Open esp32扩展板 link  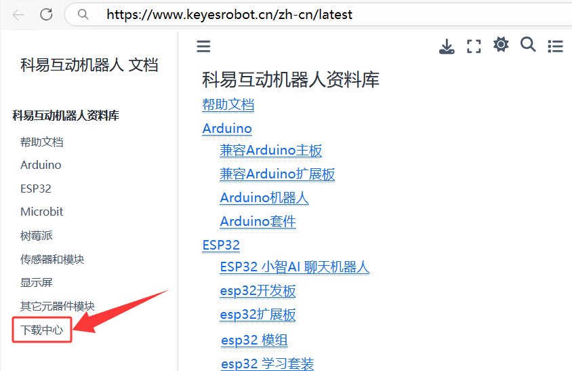[x=258, y=315]
